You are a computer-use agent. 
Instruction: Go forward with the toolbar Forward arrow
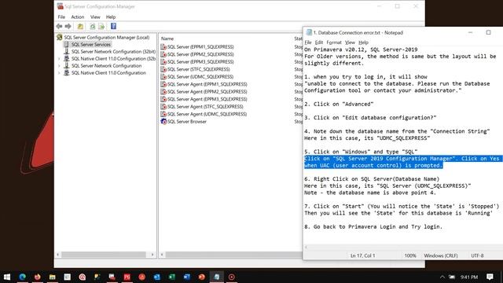68,26
